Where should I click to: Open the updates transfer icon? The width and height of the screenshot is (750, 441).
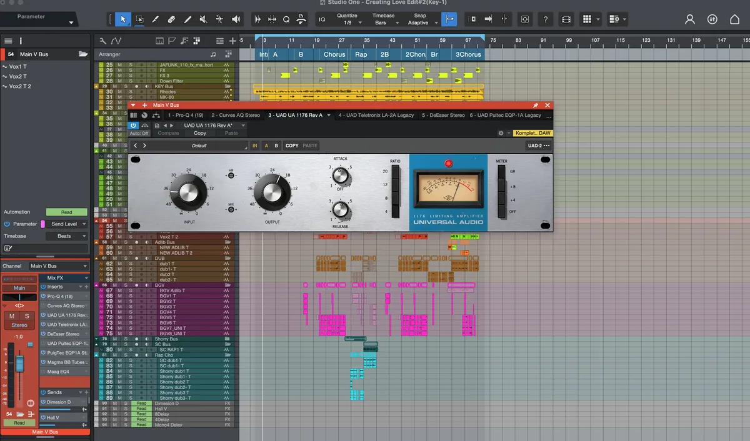(x=712, y=19)
